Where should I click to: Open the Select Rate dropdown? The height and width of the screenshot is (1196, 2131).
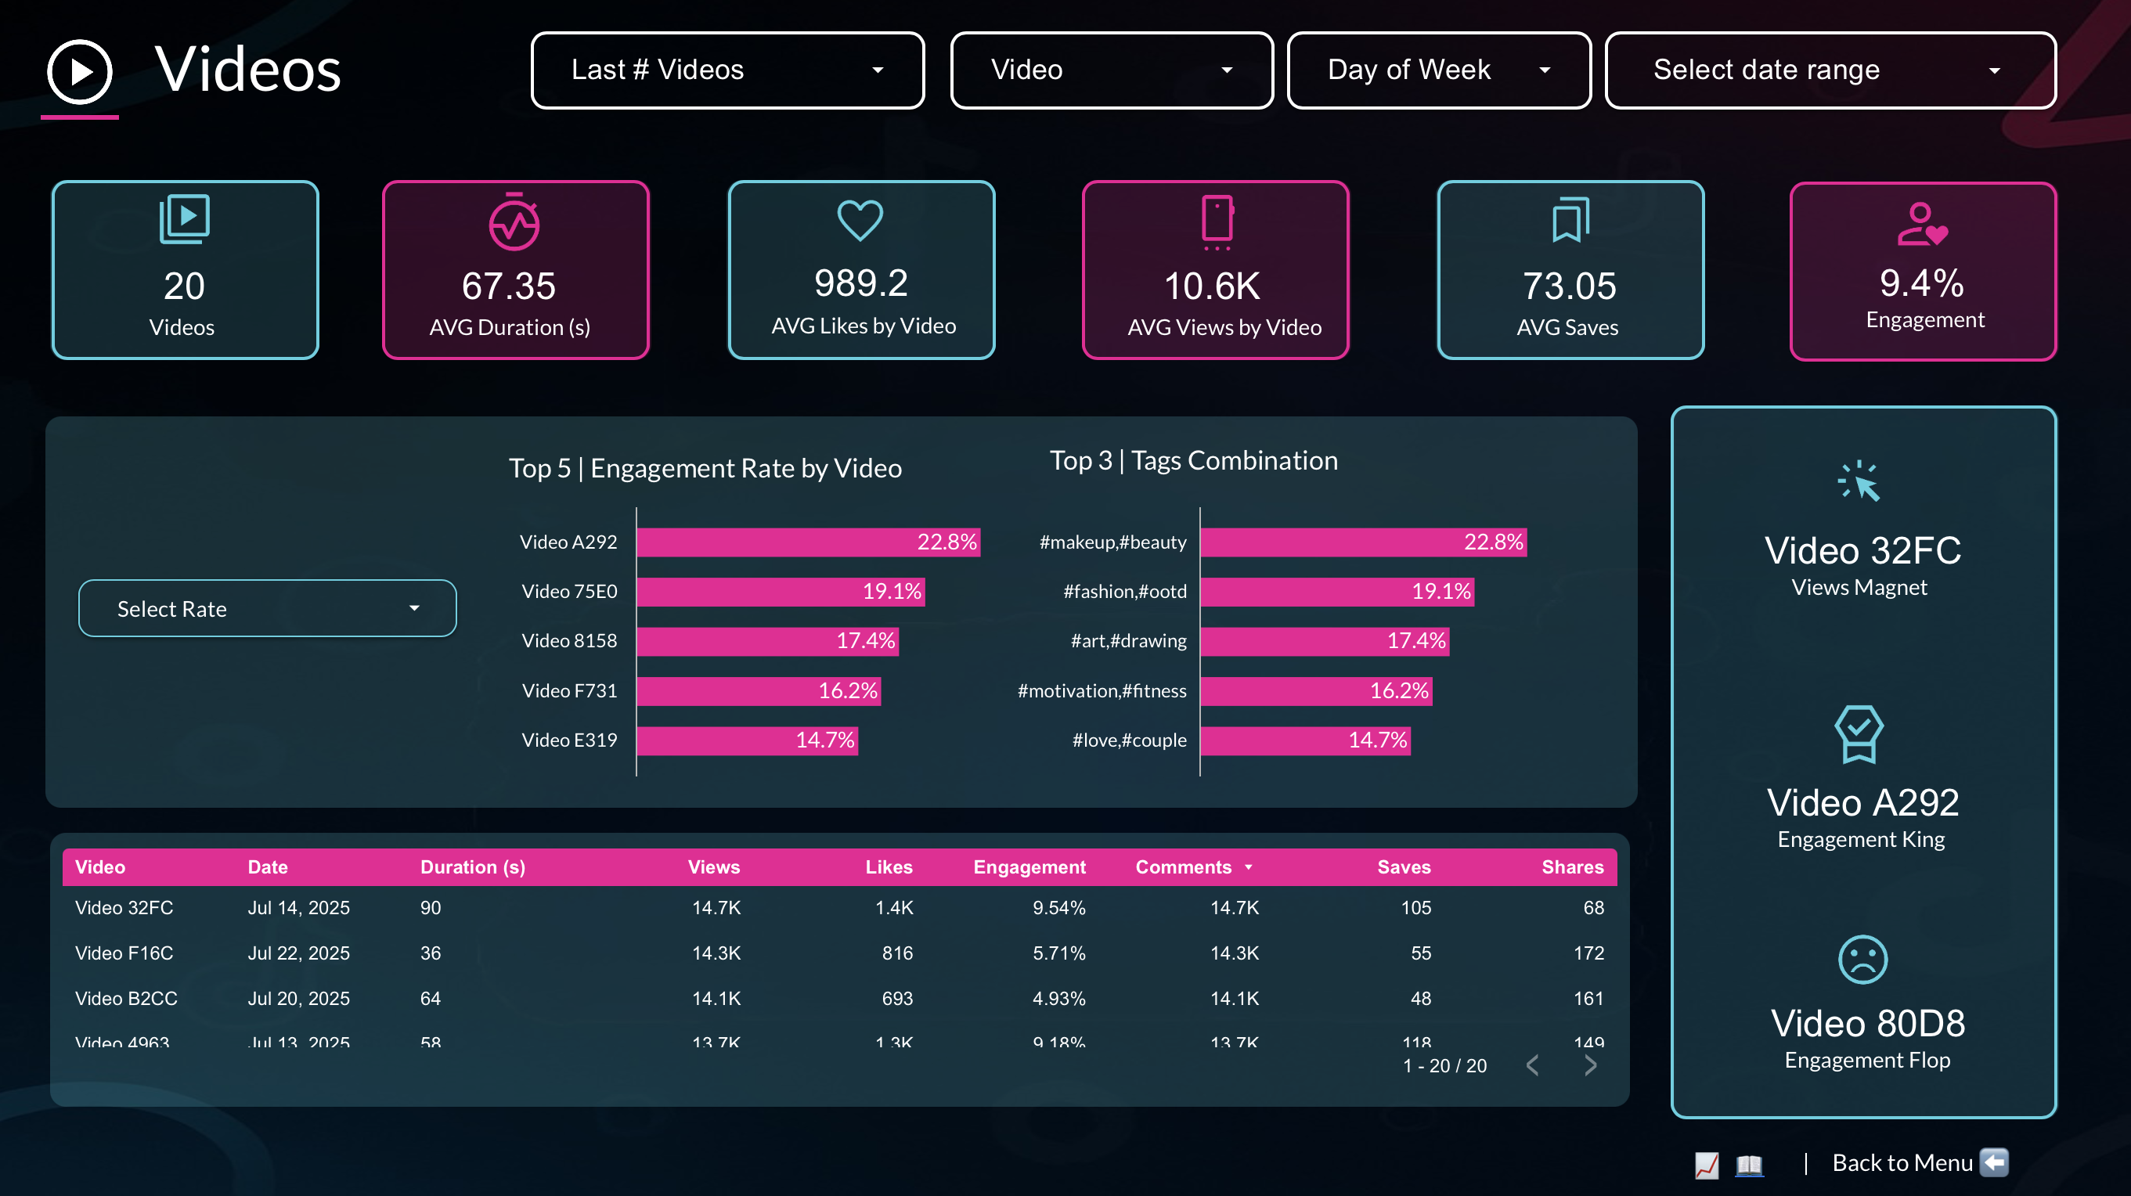(x=267, y=608)
